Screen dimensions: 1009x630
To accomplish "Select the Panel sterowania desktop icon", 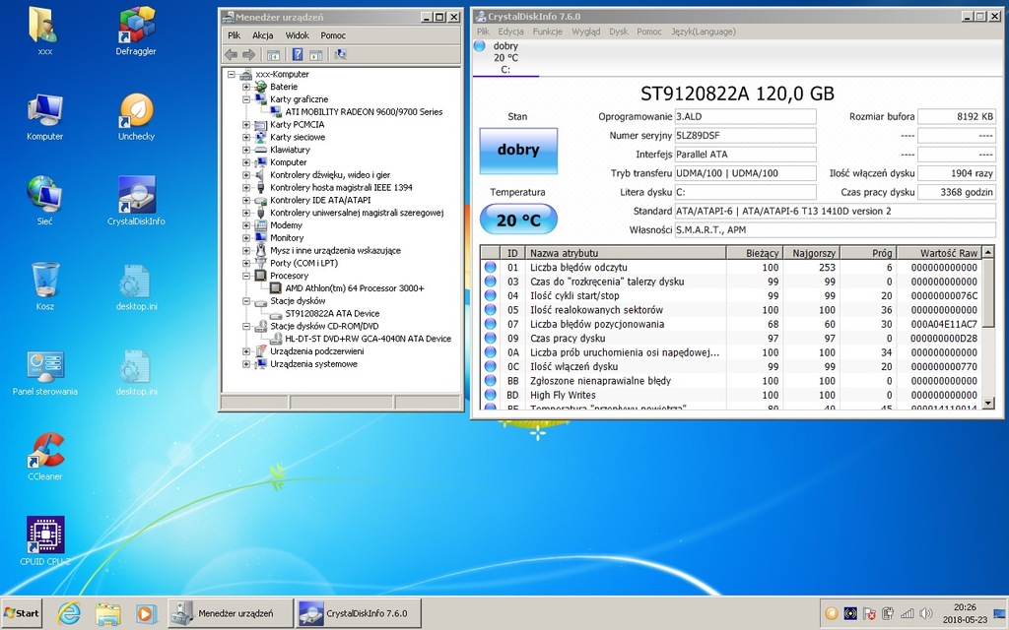I will (x=45, y=371).
